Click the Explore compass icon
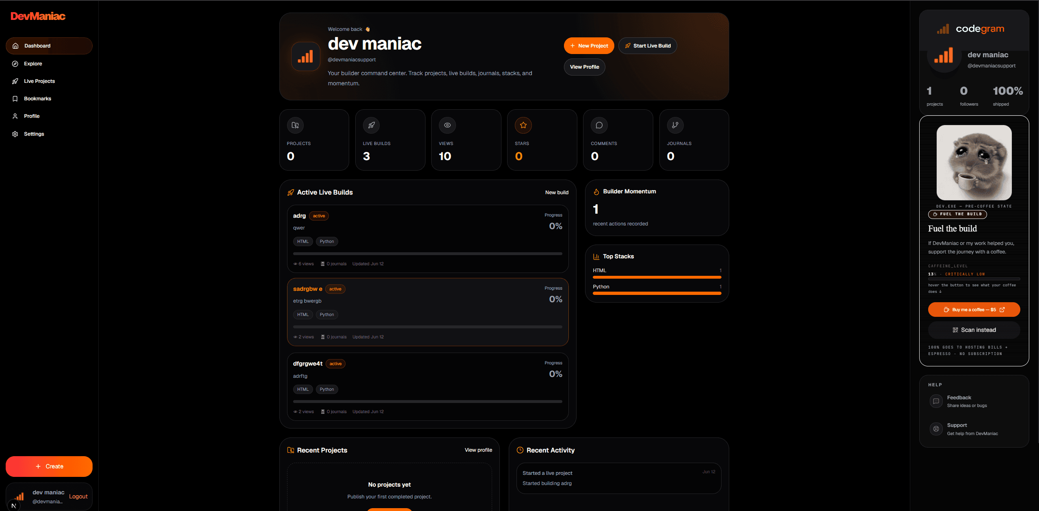1039x511 pixels. click(15, 64)
